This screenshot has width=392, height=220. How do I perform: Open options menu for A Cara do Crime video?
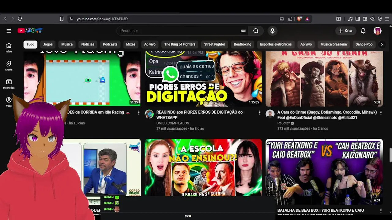tap(381, 113)
